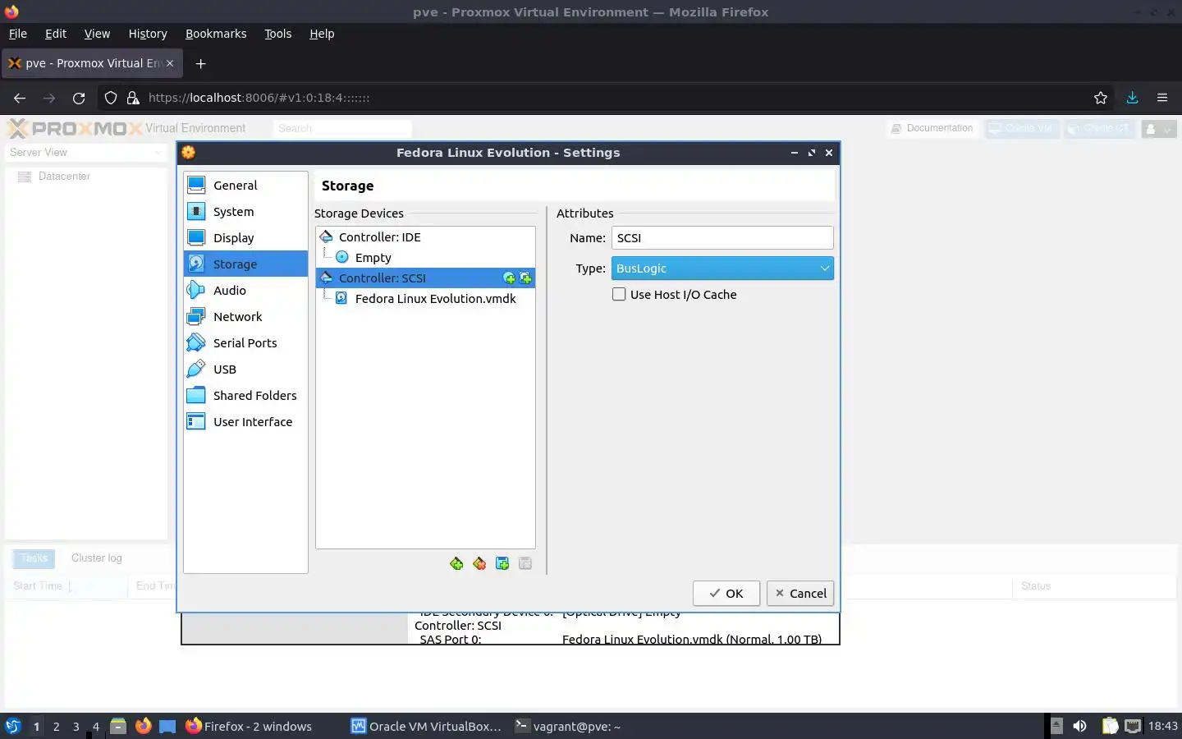The image size is (1182, 739).
Task: Switch to Oracle VM VirtualBox taskbar entry
Action: [x=426, y=726]
